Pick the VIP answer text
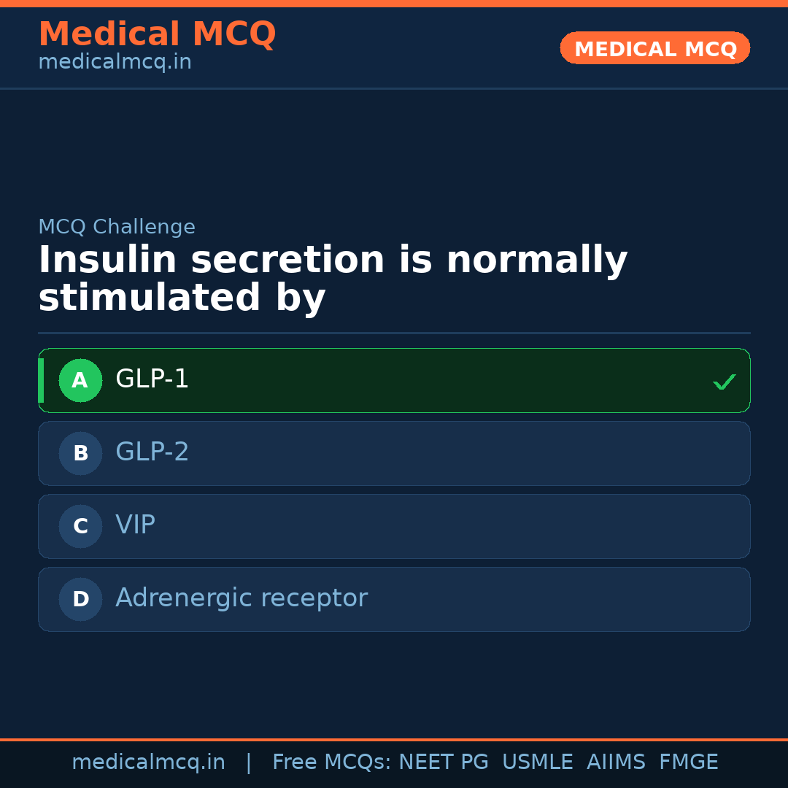The height and width of the screenshot is (788, 788). coord(135,525)
